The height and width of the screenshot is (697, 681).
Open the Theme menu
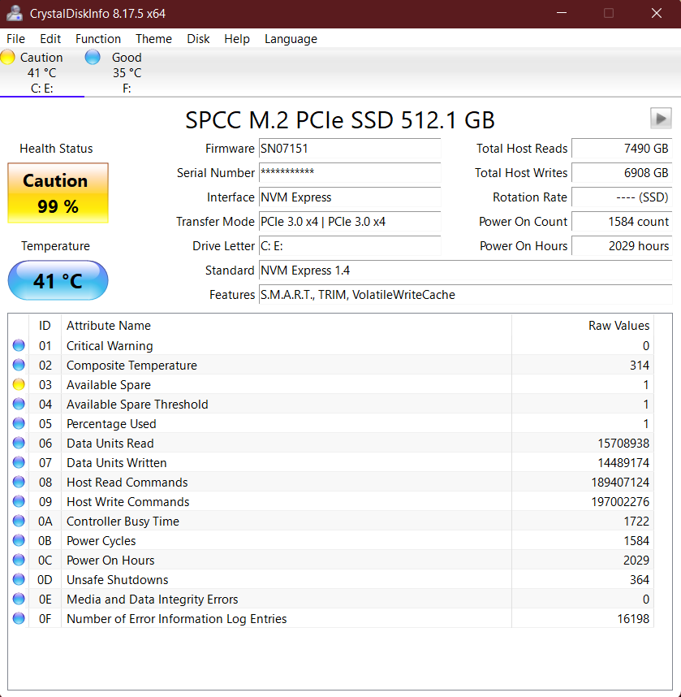(x=153, y=39)
